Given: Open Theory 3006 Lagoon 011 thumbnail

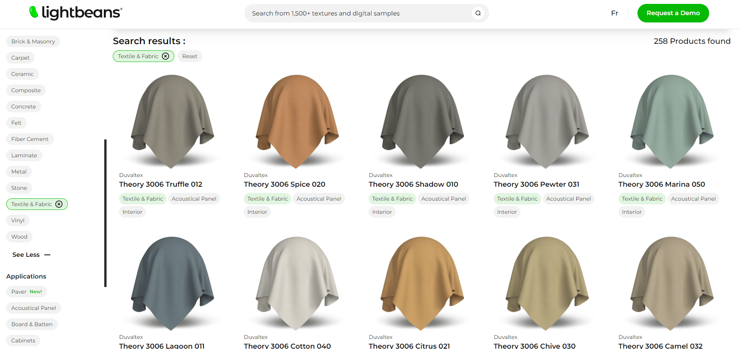Looking at the screenshot, I should coord(172,284).
